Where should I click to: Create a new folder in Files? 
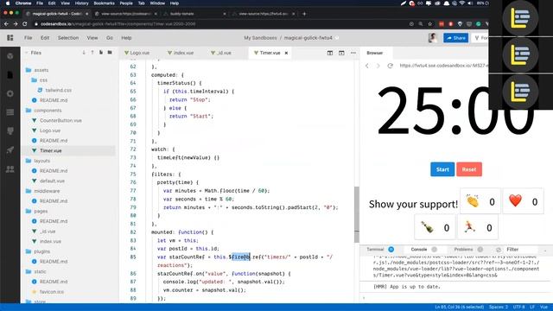click(110, 53)
